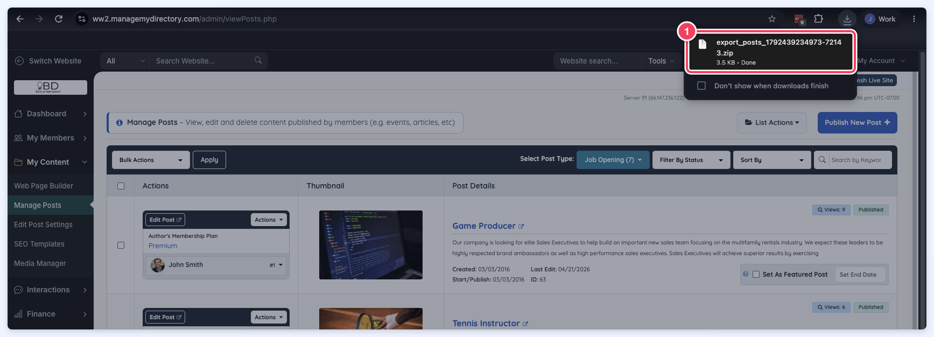Viewport: 934px width, 337px height.
Task: Open Media Manager
Action: [40, 263]
